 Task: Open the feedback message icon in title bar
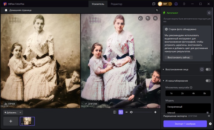coord(154,4)
